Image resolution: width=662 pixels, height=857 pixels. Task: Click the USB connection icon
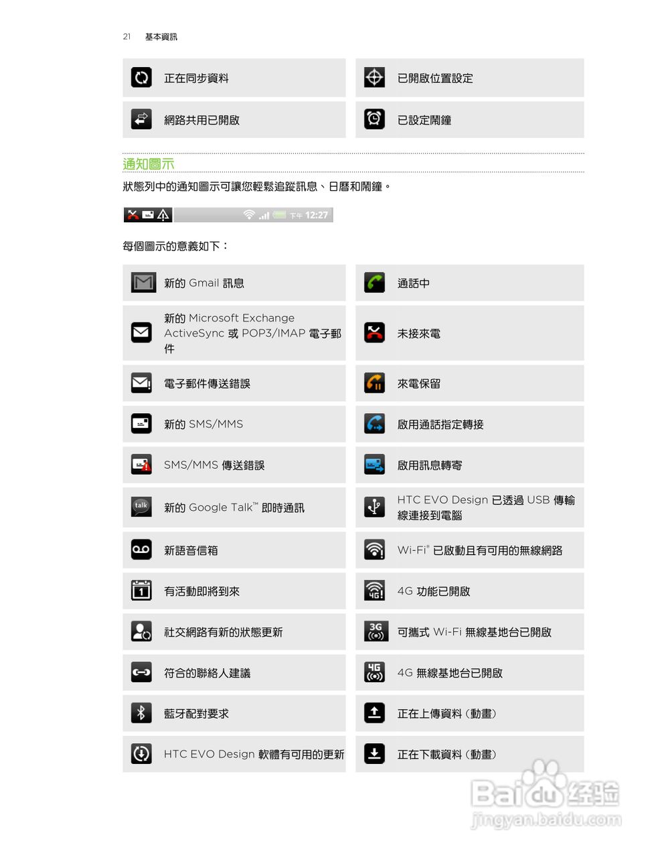[x=374, y=507]
